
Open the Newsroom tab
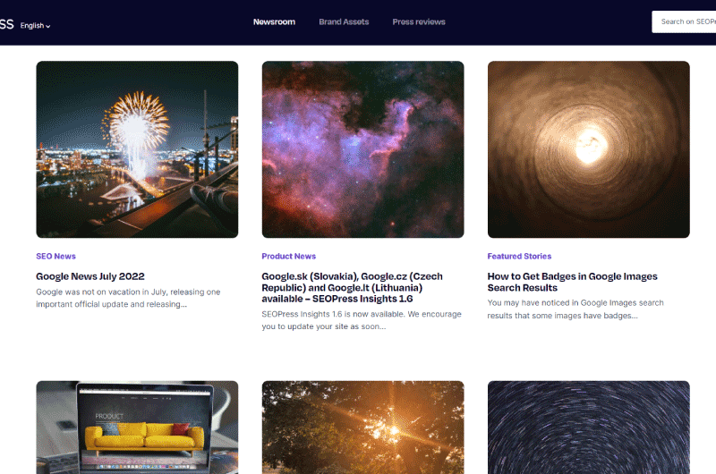click(274, 21)
